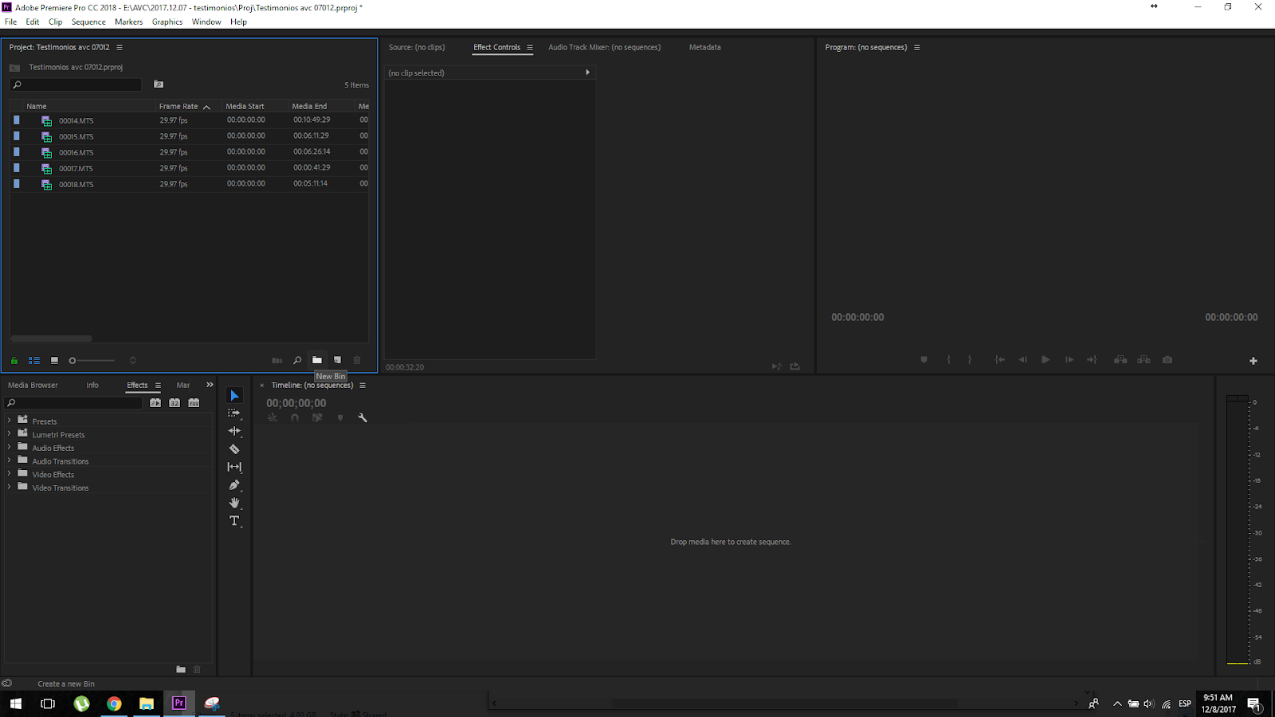Click the Find magnifier icon in Project panel

click(x=297, y=360)
